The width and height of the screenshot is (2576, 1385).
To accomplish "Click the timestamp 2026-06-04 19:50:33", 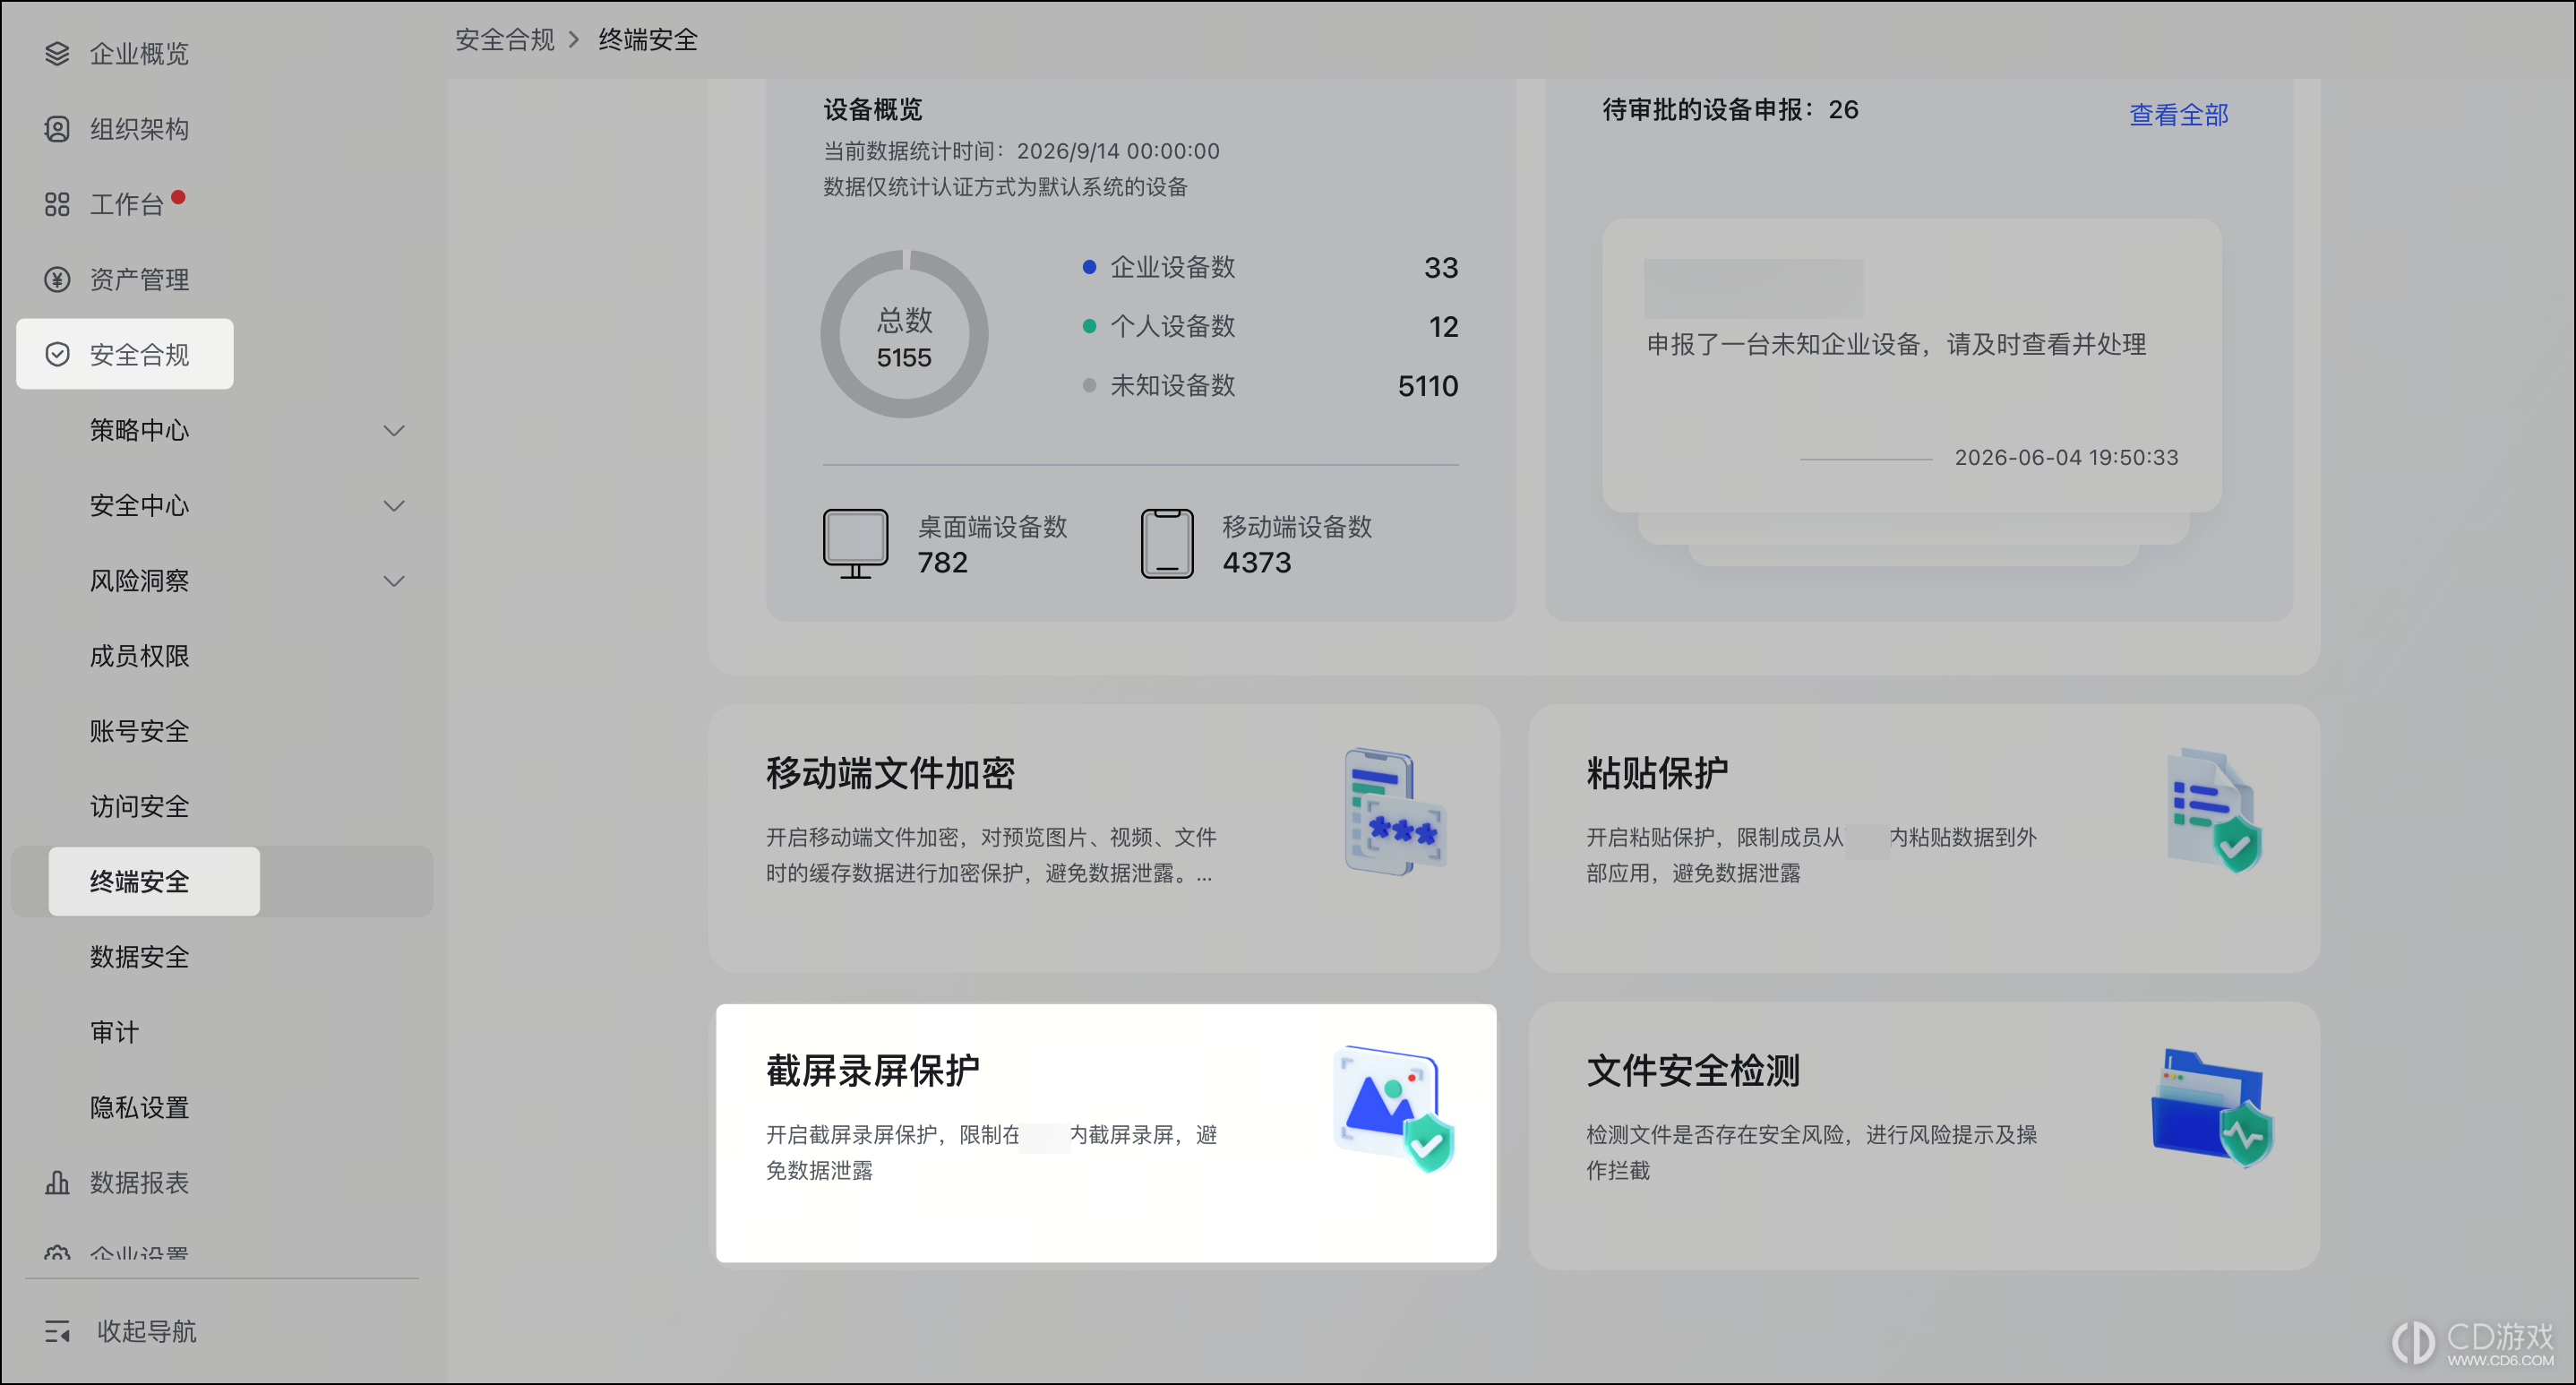I will point(2066,457).
